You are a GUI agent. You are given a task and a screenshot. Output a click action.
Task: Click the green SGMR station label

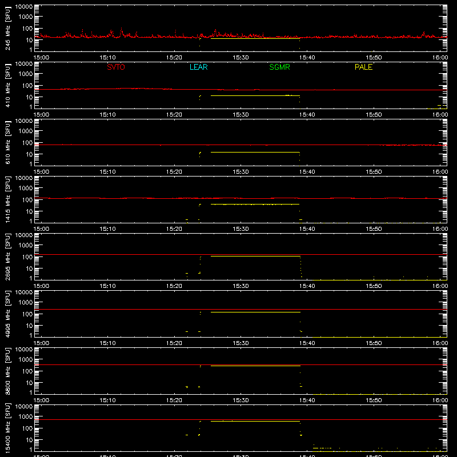(x=279, y=67)
